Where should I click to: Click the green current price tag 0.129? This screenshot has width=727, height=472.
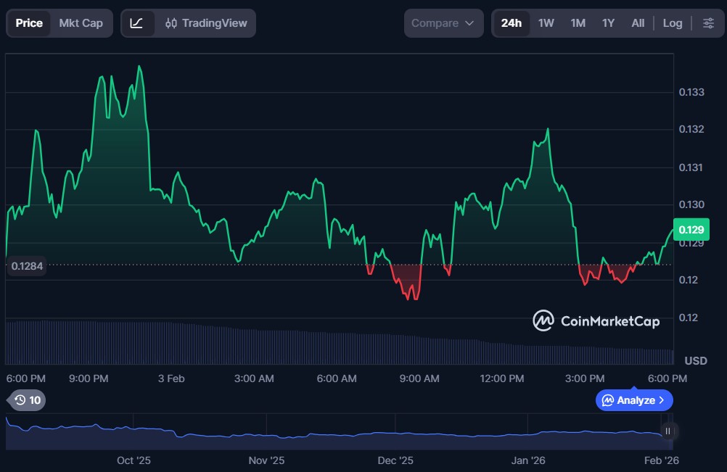[689, 231]
